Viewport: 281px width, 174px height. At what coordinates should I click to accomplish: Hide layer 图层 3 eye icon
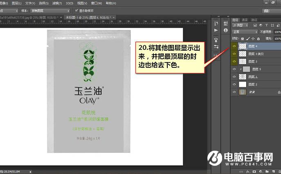click(x=234, y=61)
